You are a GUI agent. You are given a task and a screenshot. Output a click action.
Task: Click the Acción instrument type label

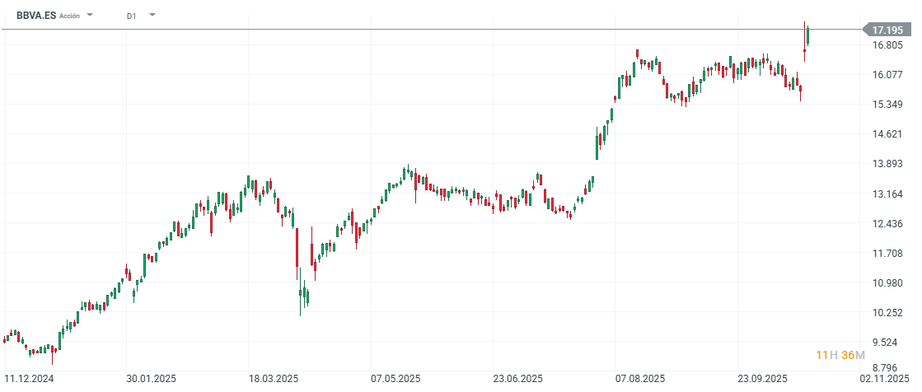click(70, 16)
